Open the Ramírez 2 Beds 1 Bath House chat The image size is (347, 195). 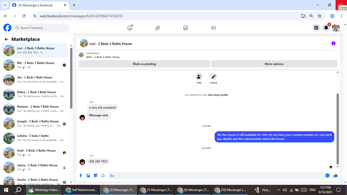(x=35, y=109)
